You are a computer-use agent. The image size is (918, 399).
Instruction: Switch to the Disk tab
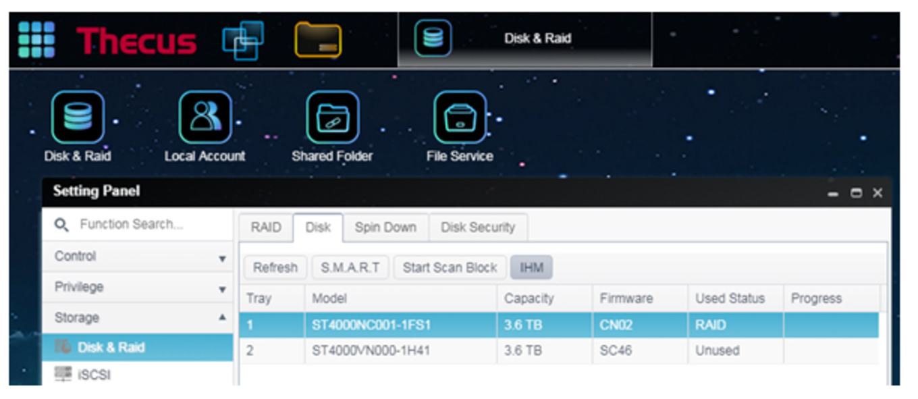[x=318, y=228]
